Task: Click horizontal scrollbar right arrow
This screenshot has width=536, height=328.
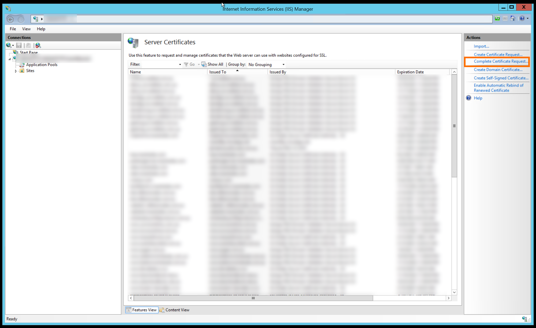Action: 449,298
